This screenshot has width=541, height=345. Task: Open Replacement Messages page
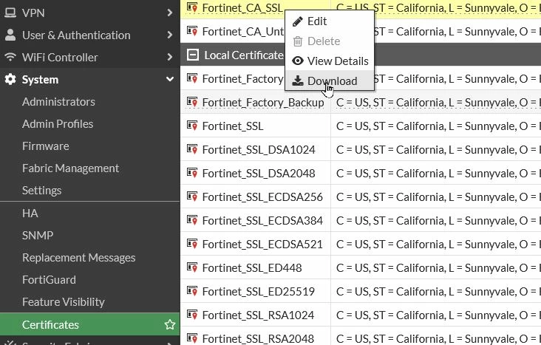(78, 258)
